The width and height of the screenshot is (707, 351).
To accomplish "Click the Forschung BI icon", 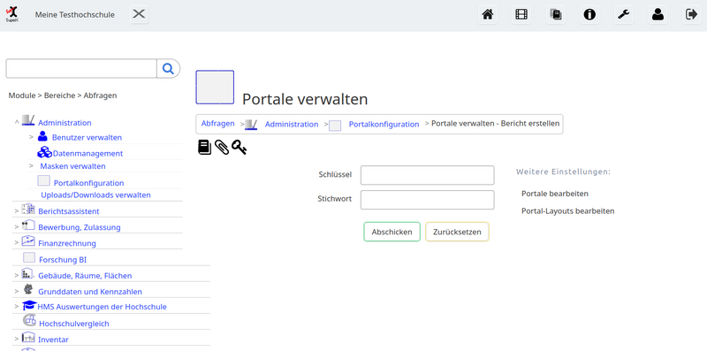I will coord(29,257).
